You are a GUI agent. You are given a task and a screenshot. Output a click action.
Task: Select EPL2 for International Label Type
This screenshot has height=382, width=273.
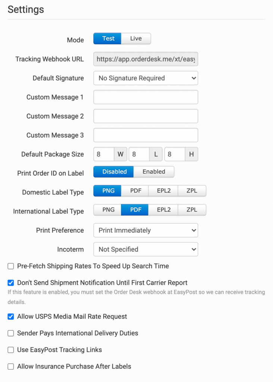pyautogui.click(x=164, y=210)
